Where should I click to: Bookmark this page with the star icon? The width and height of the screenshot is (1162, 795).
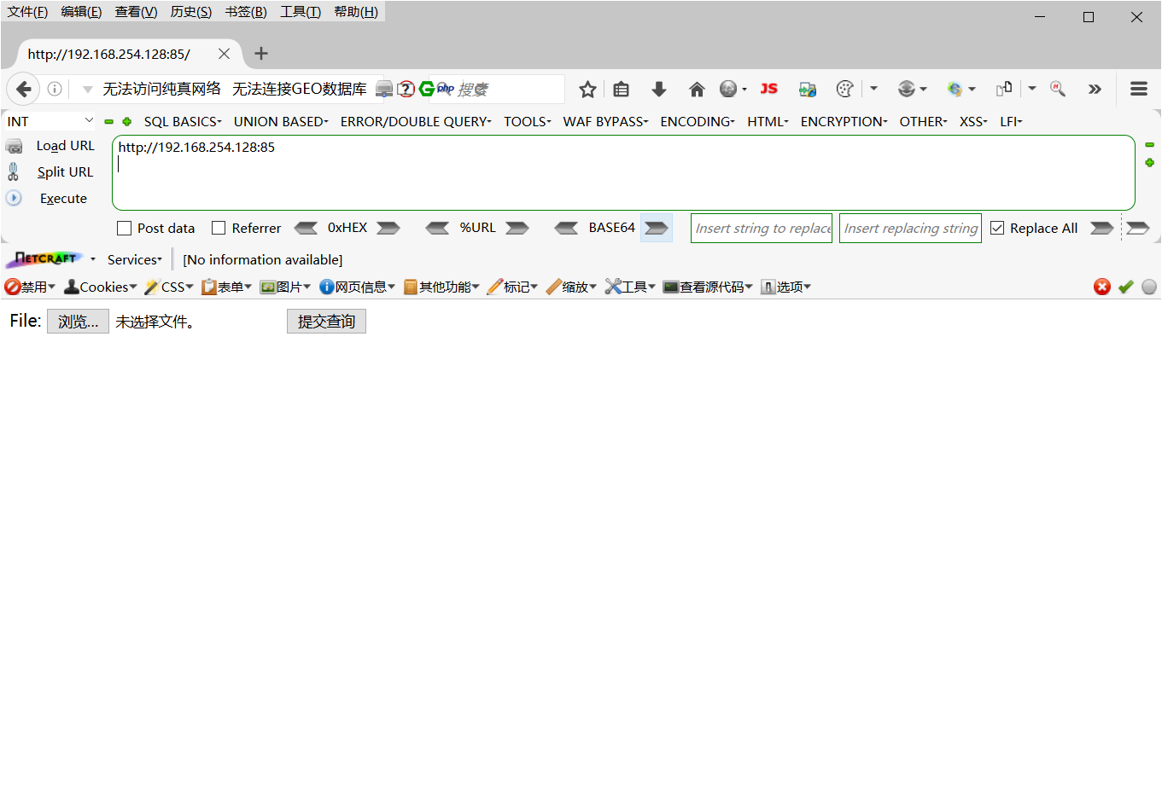pyautogui.click(x=587, y=89)
